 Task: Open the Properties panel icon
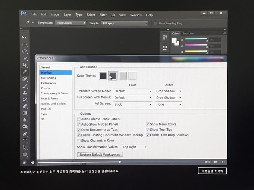165,47
